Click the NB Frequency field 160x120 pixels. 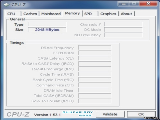(x=123, y=35)
